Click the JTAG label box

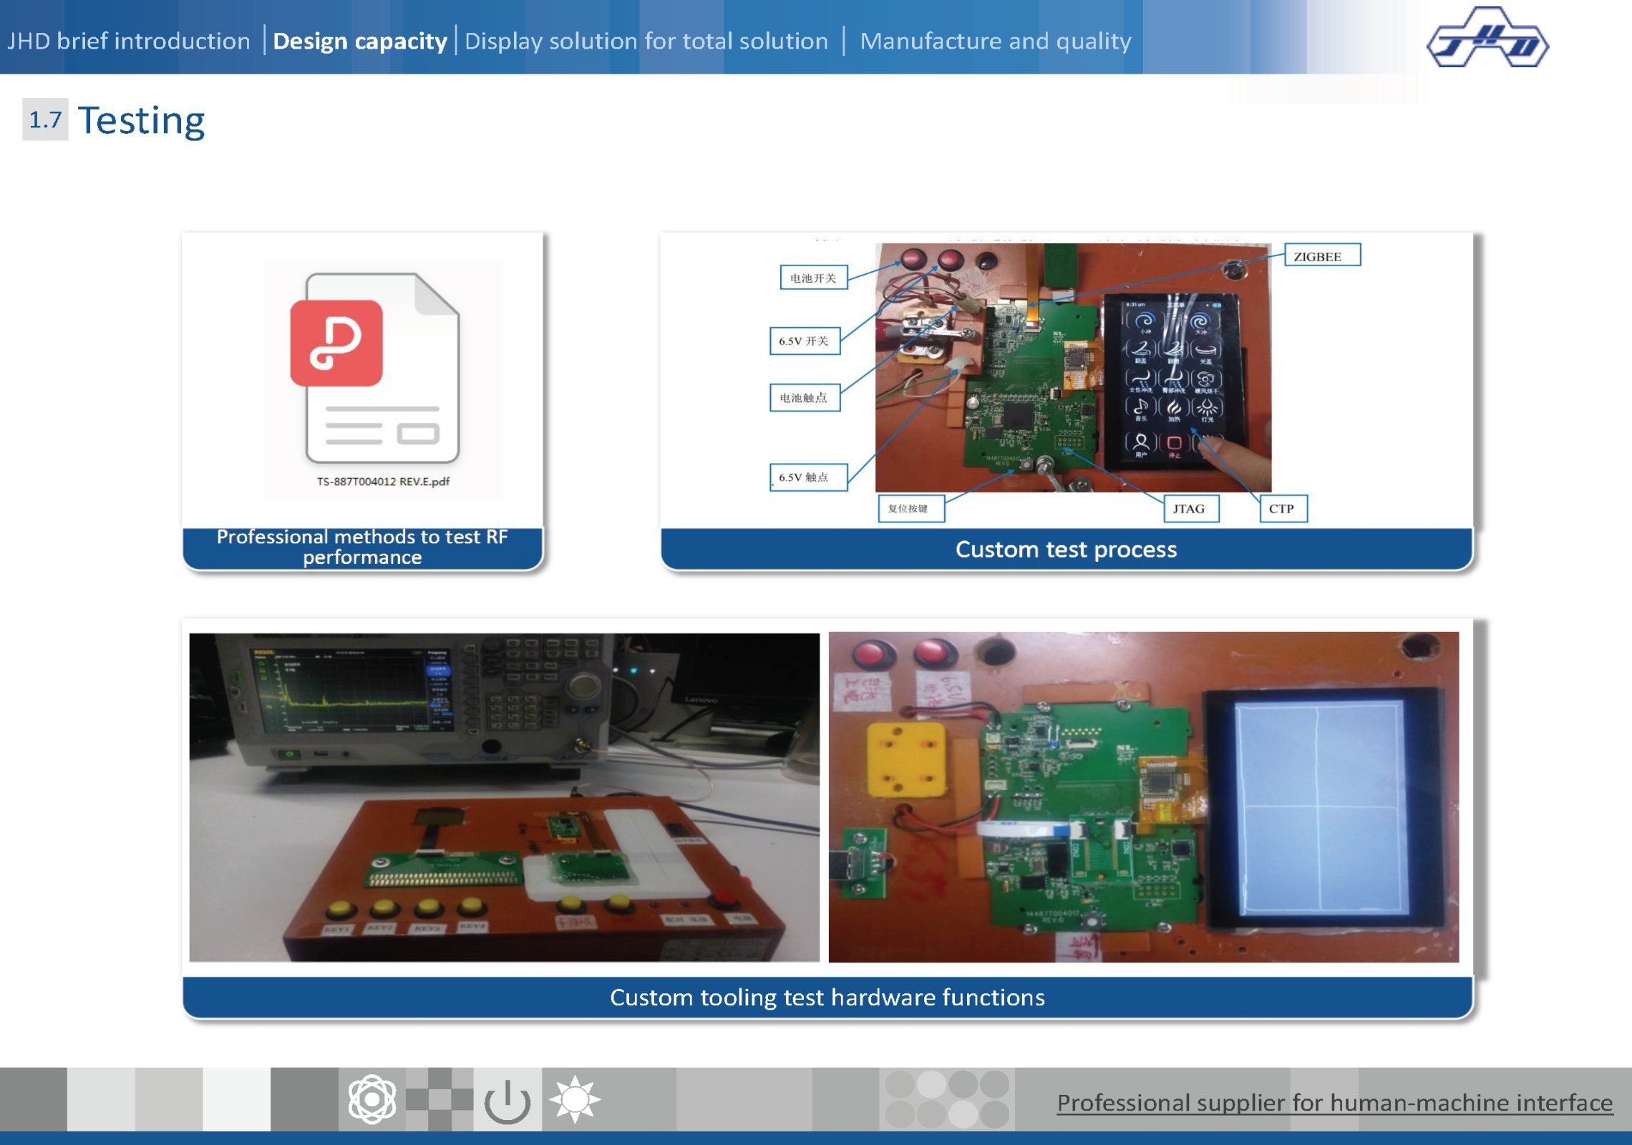tap(1190, 509)
